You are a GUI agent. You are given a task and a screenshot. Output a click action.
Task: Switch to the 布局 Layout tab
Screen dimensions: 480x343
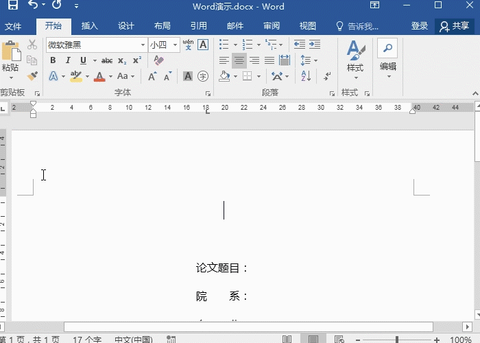[163, 26]
